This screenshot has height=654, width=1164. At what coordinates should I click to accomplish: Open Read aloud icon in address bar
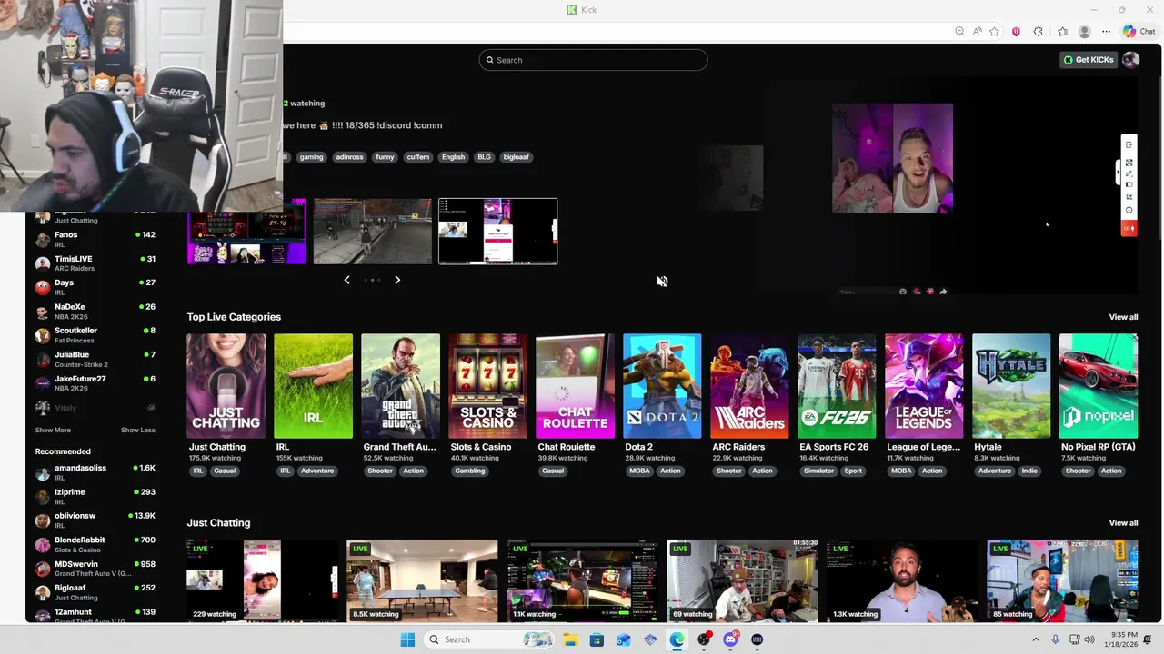pyautogui.click(x=977, y=32)
